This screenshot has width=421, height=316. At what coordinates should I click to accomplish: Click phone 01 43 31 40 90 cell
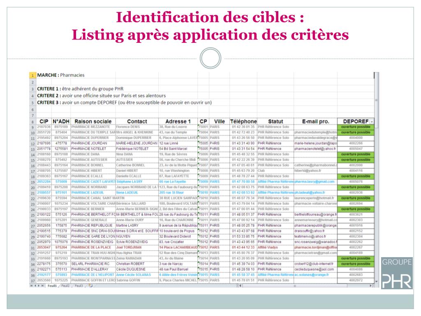click(x=243, y=143)
